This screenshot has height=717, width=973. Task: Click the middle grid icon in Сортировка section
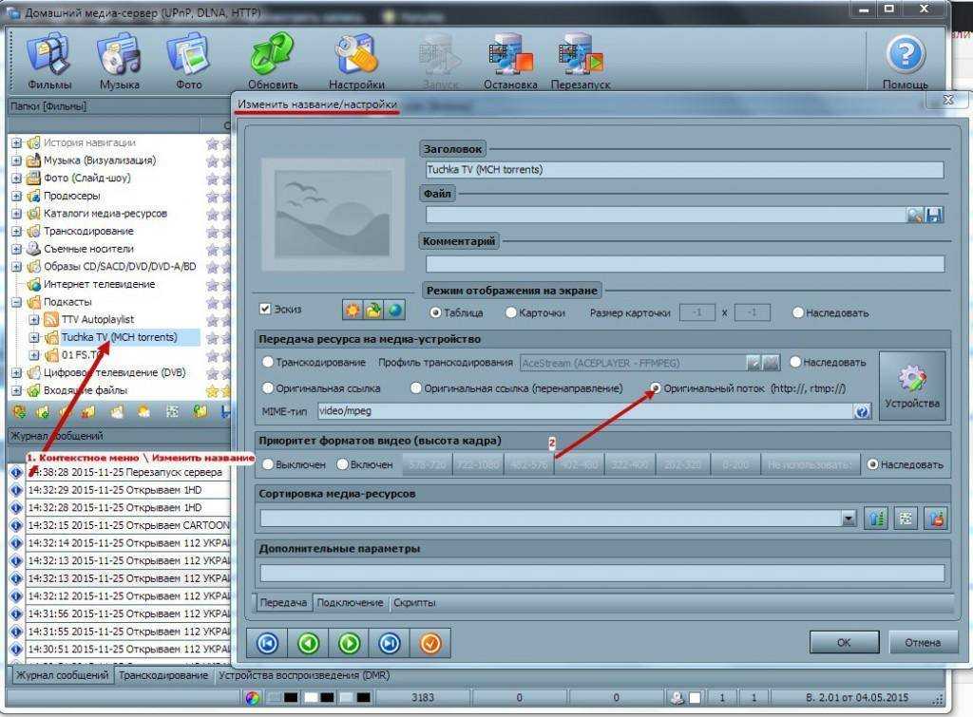pyautogui.click(x=906, y=518)
